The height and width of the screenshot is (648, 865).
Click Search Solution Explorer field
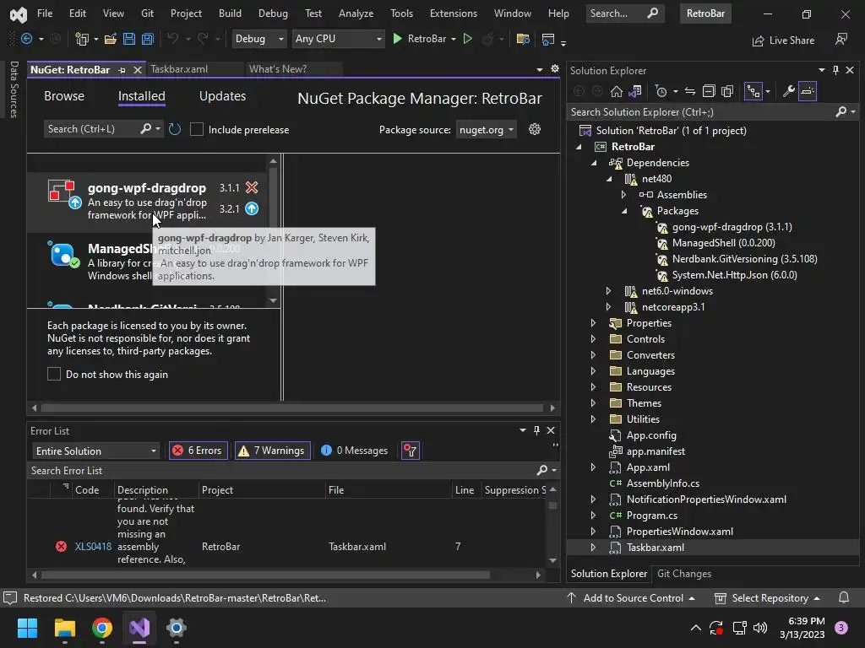point(702,112)
